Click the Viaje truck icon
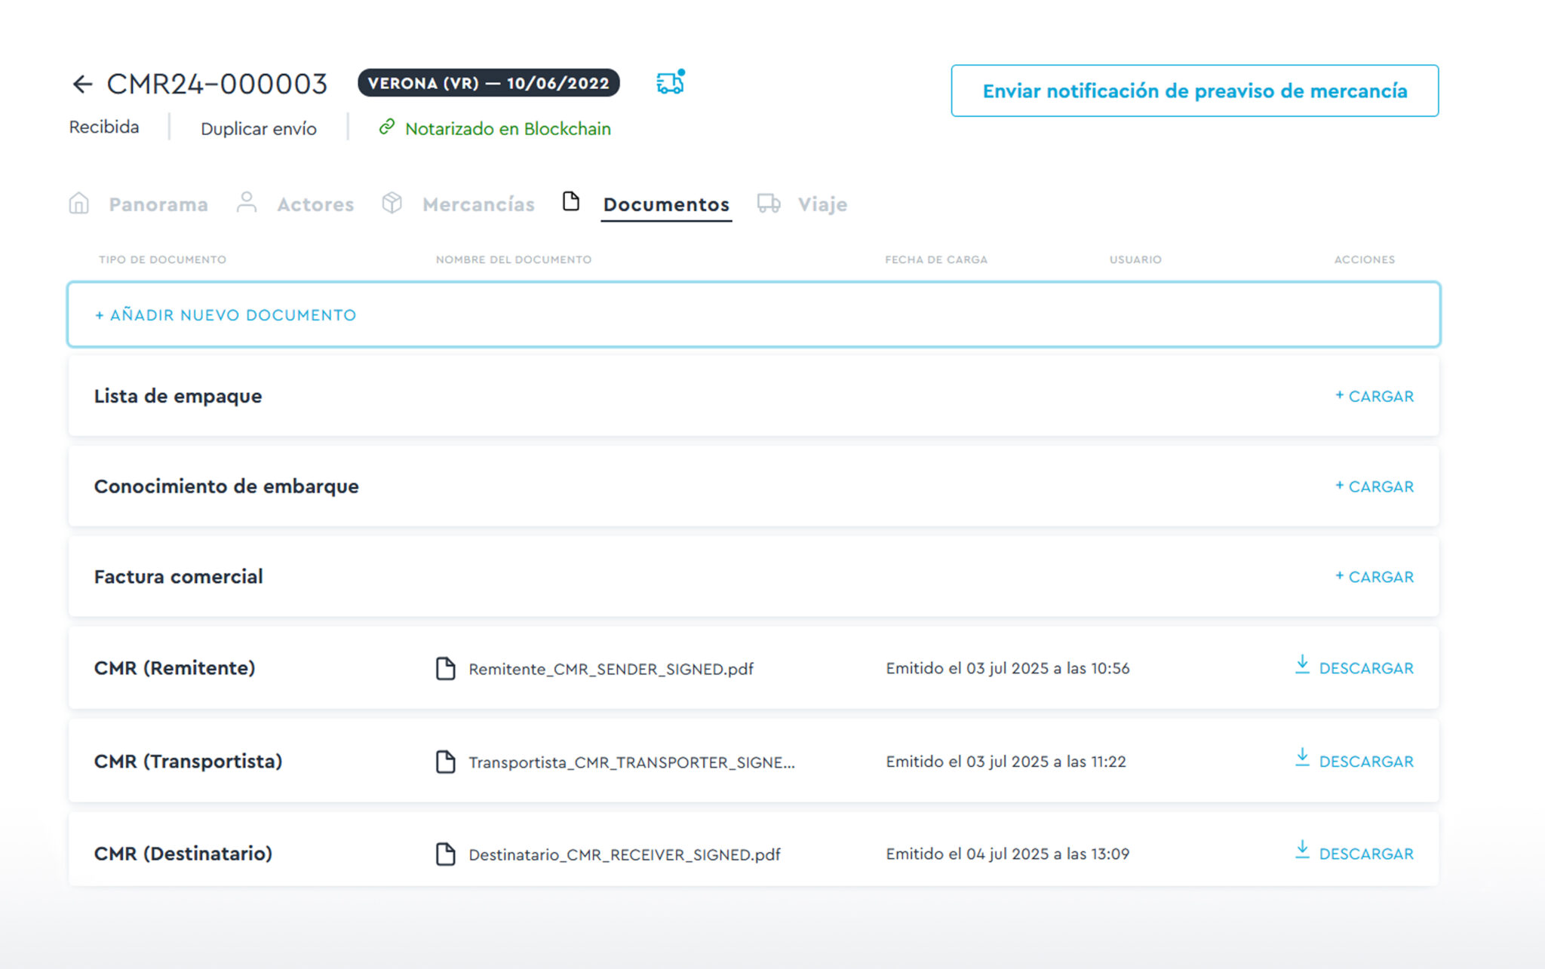Image resolution: width=1545 pixels, height=969 pixels. tap(768, 203)
